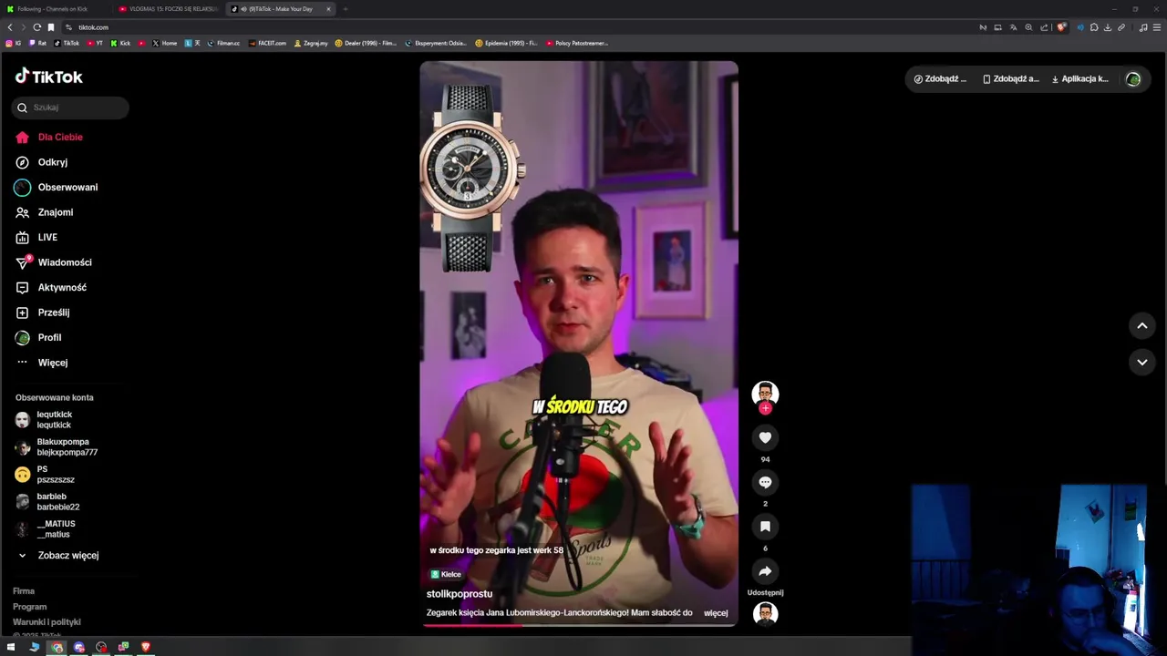This screenshot has width=1167, height=656.
Task: Expand the Więcej menu
Action: point(42,363)
